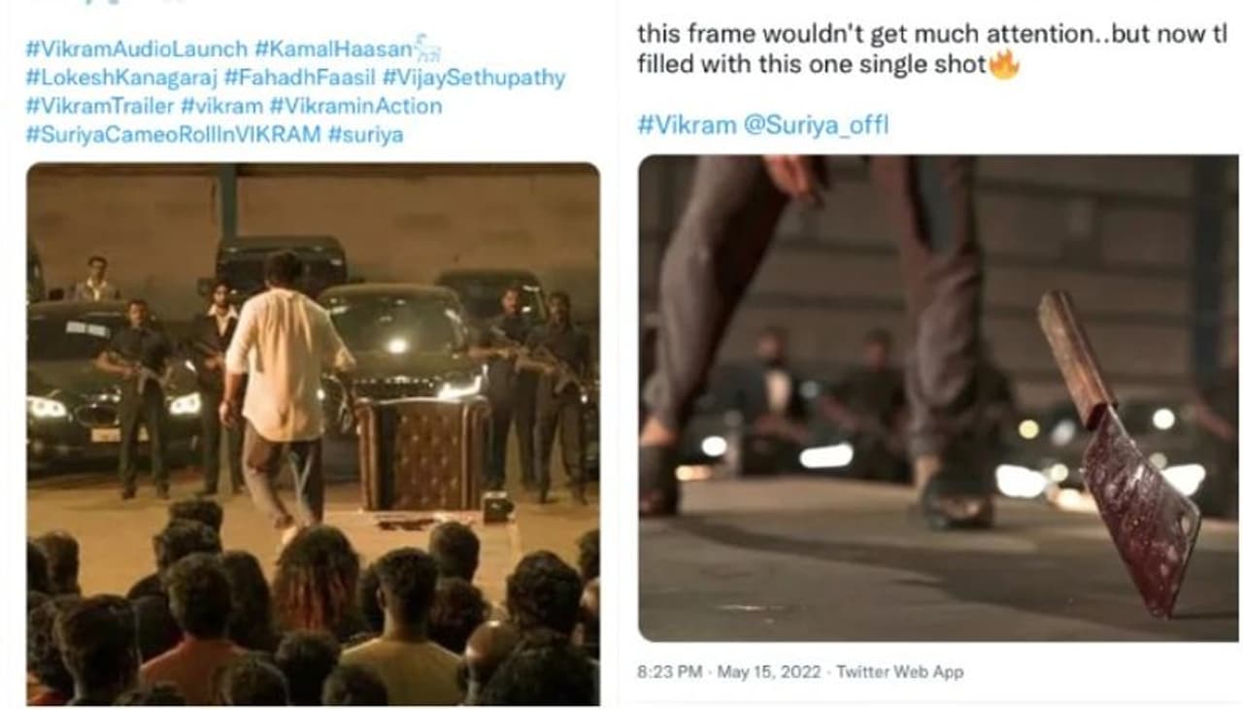Enlarge the bloody cleaver photo
The width and height of the screenshot is (1243, 710).
click(938, 398)
